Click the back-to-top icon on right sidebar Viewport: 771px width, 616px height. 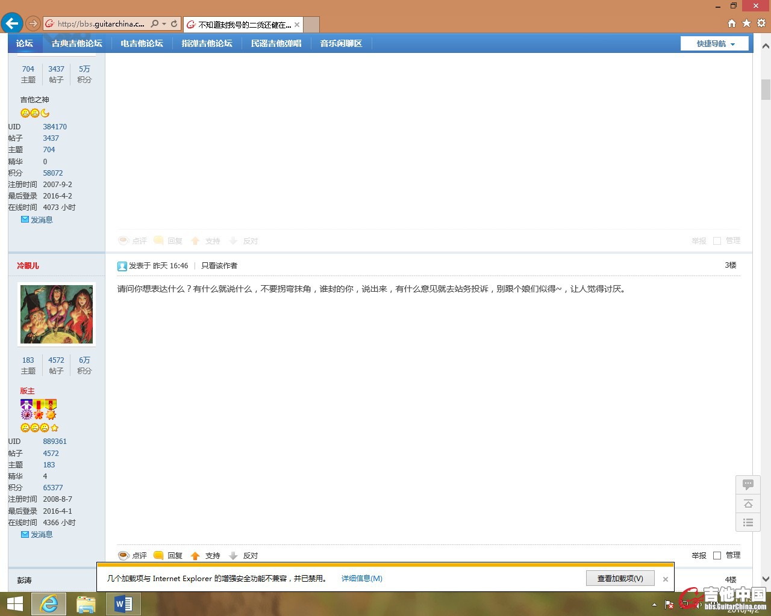[x=748, y=504]
